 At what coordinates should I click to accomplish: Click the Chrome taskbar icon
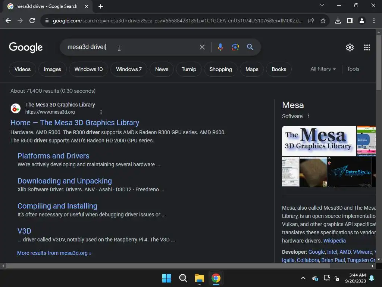coord(216,278)
